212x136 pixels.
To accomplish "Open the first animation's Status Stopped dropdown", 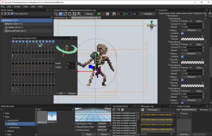I will click(x=192, y=30).
